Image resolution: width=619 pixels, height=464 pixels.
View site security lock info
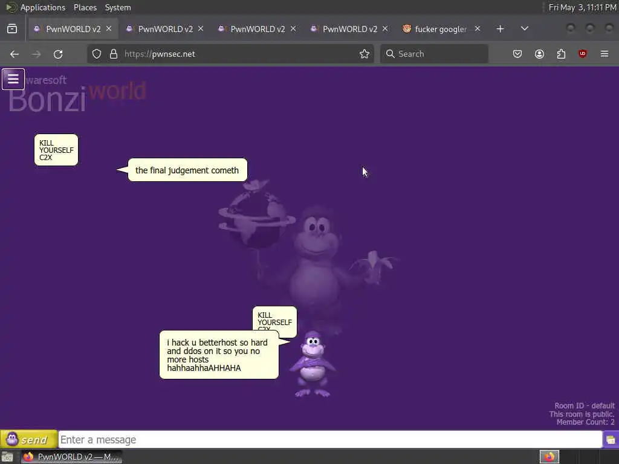point(114,54)
